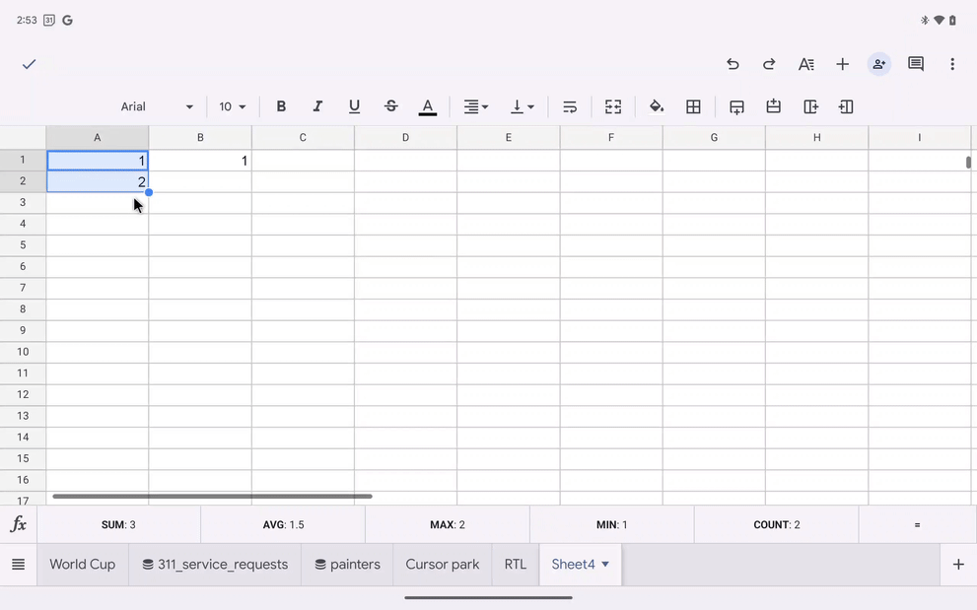This screenshot has width=977, height=610.
Task: Click the merge cells icon
Action: [613, 106]
